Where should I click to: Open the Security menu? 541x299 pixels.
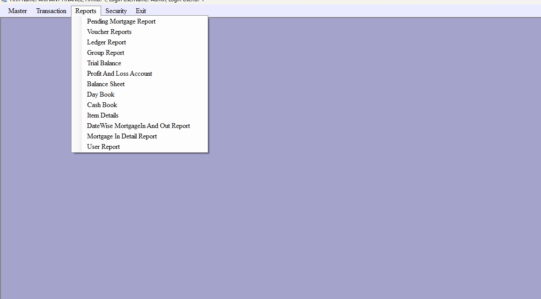(116, 11)
